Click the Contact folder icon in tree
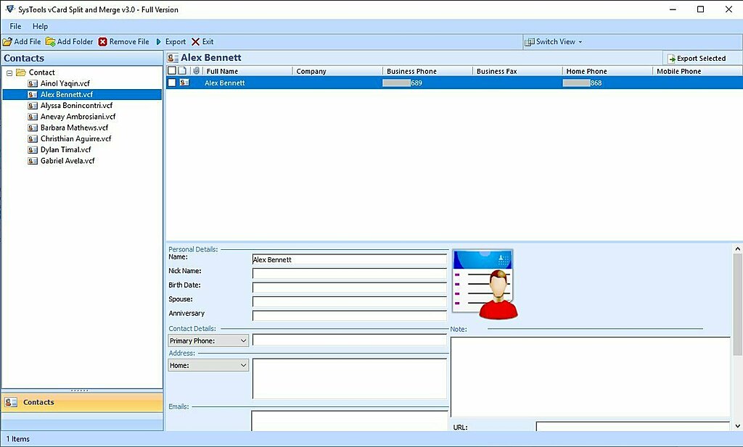The image size is (743, 447). [21, 72]
